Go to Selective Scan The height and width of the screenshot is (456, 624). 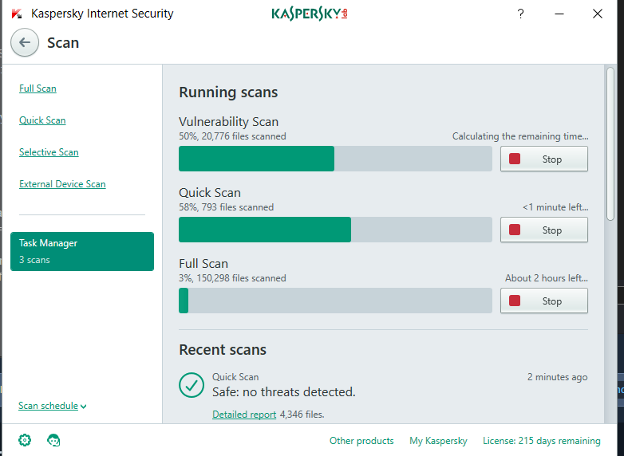(x=49, y=152)
